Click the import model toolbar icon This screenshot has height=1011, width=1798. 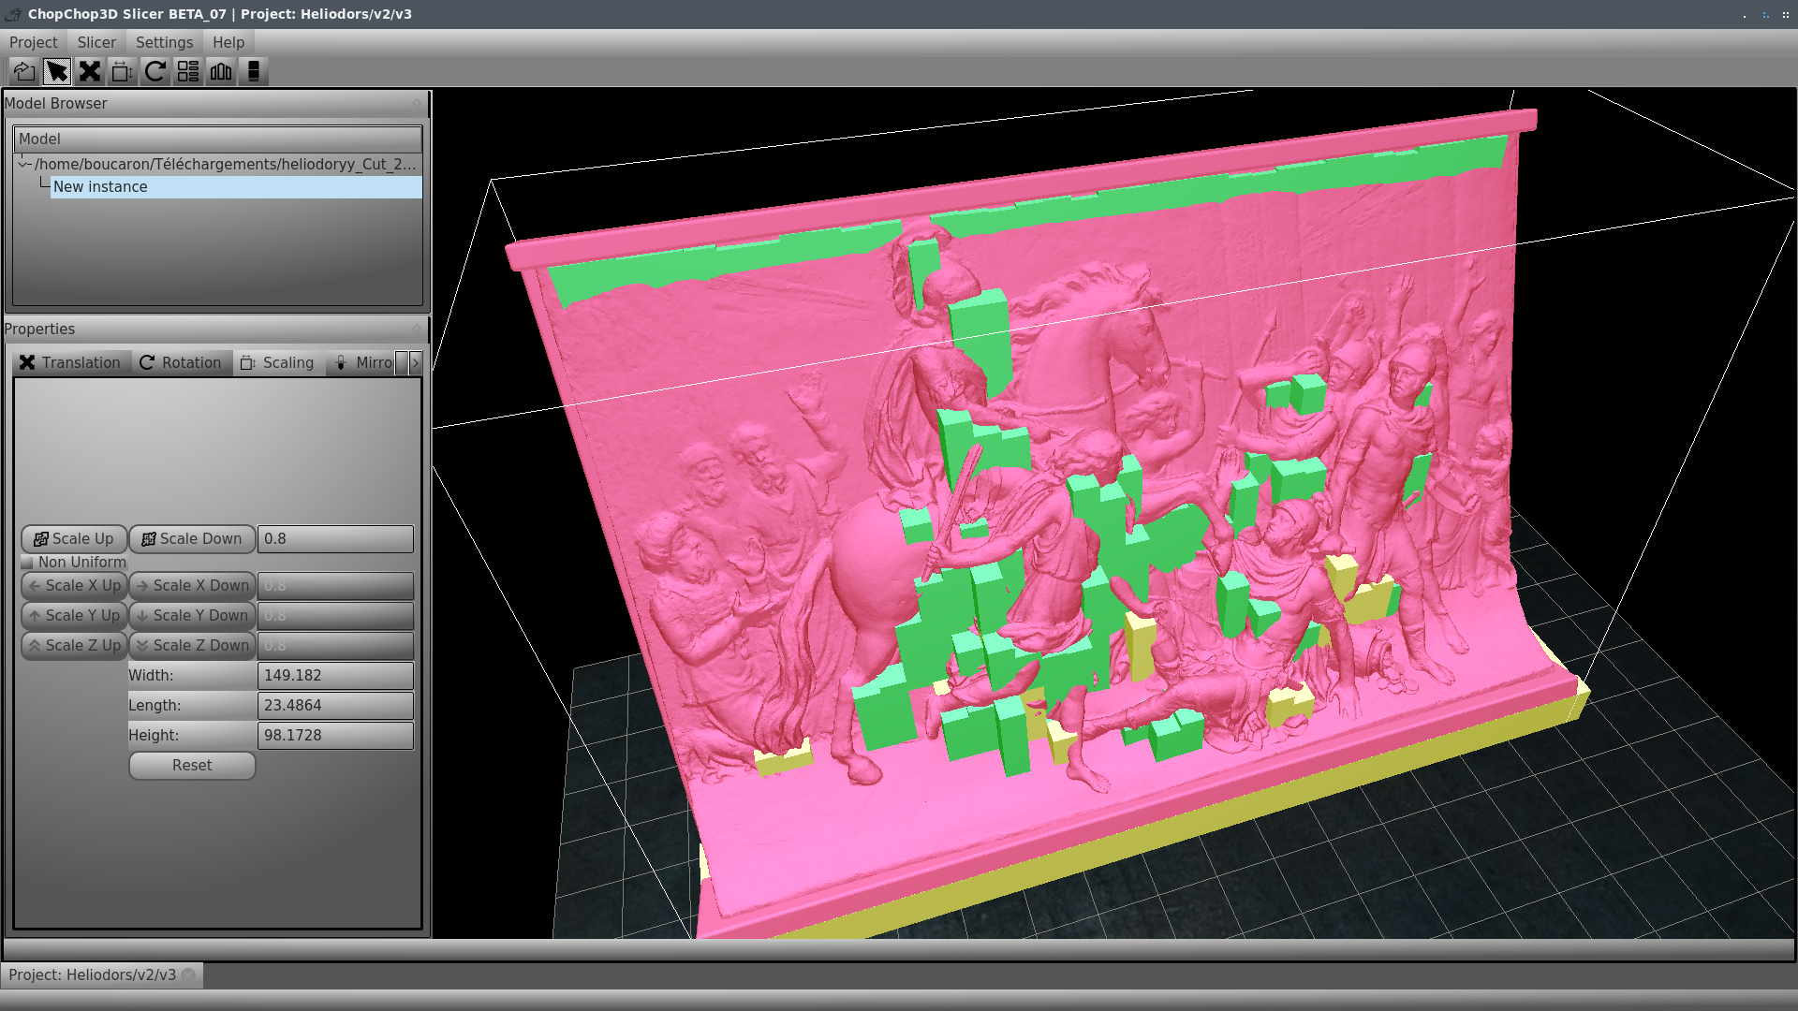click(x=24, y=71)
